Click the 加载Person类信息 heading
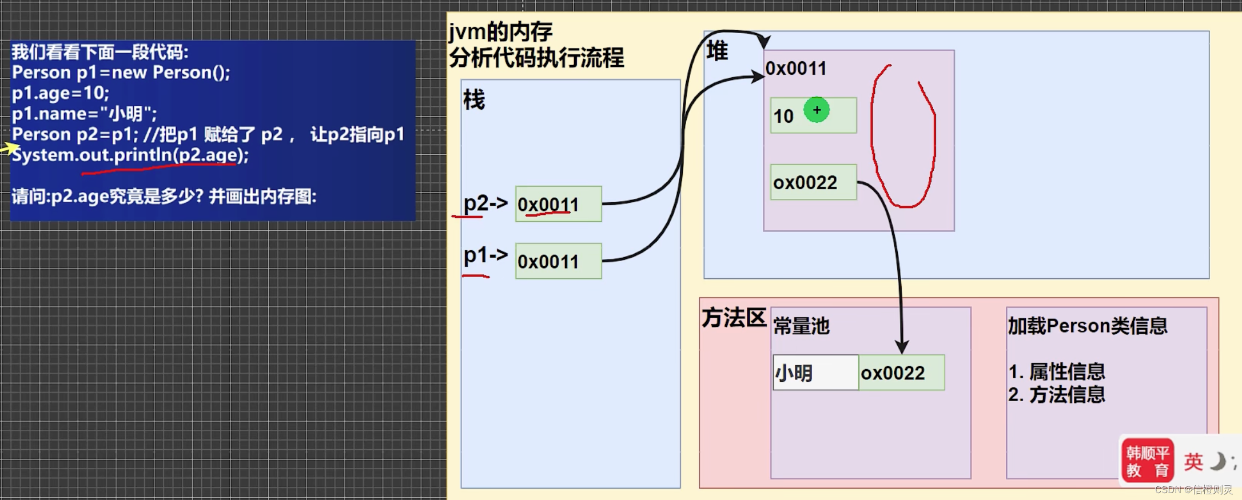The image size is (1242, 500). pyautogui.click(x=1088, y=326)
